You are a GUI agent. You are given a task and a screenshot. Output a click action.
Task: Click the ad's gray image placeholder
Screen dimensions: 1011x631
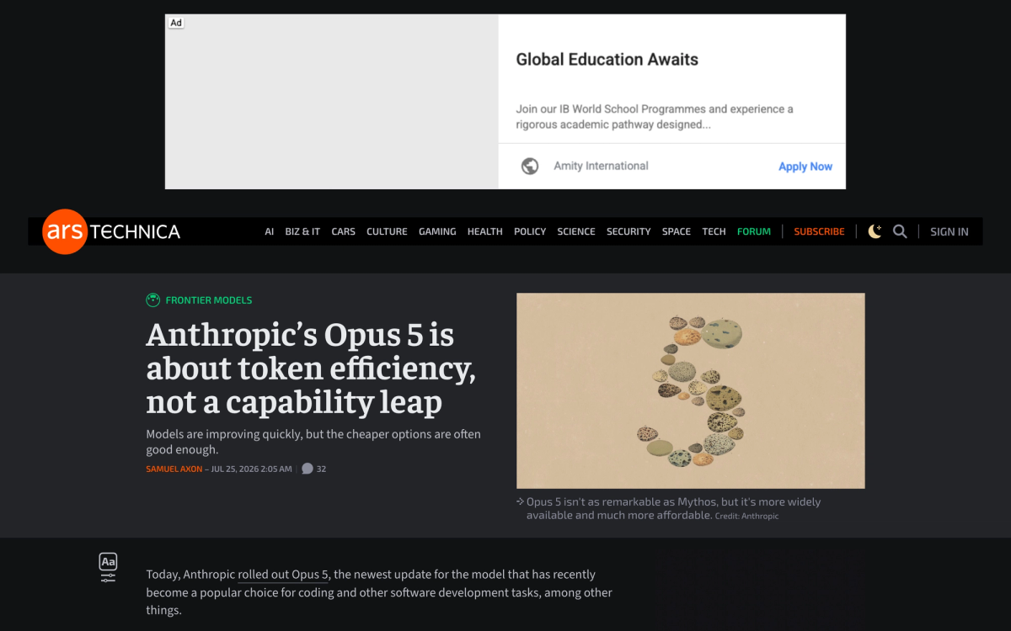(x=332, y=102)
